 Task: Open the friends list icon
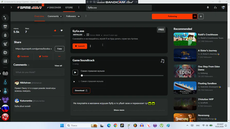(215, 7)
